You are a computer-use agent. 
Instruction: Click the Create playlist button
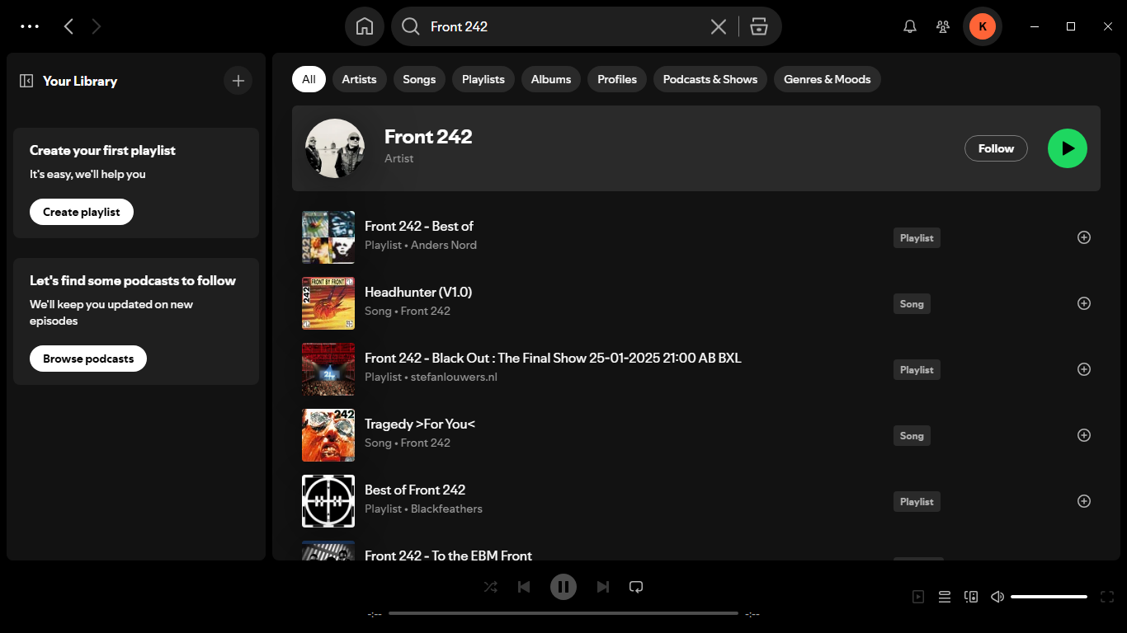[x=82, y=212]
